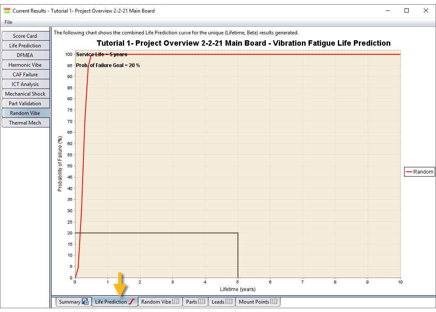Select Mechanical Shock analysis

25,94
